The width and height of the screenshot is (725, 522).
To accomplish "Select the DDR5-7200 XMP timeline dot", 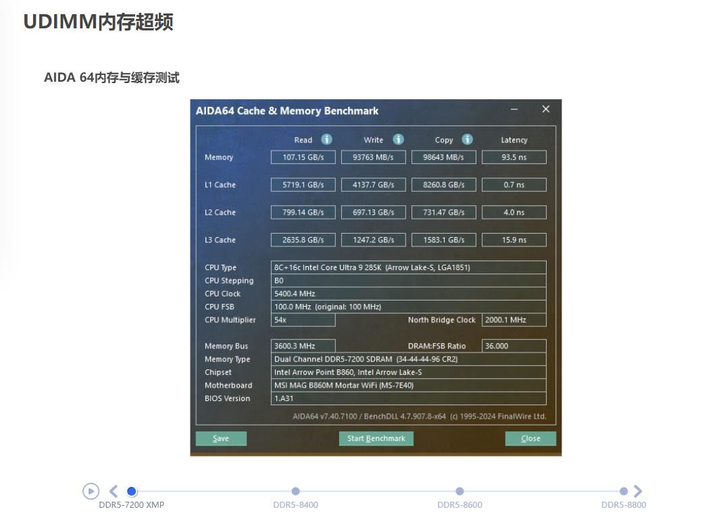I will [x=132, y=491].
